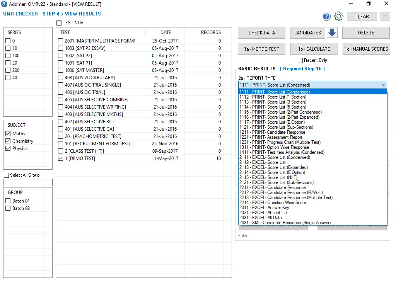Click the small X button beside CLEAR
The image size is (396, 281).
(385, 16)
